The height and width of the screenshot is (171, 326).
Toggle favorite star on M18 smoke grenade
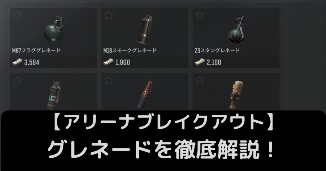108,15
